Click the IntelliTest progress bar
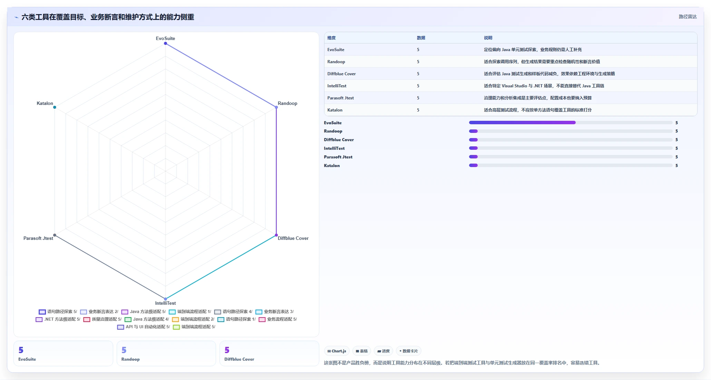 click(571, 148)
